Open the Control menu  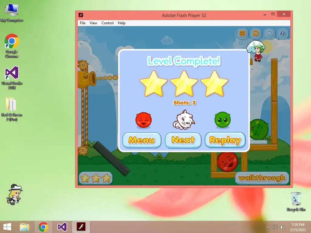[x=108, y=23]
